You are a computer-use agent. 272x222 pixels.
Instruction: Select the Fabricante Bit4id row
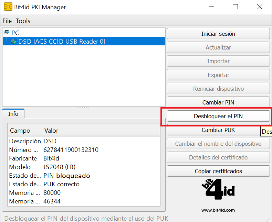(84, 158)
